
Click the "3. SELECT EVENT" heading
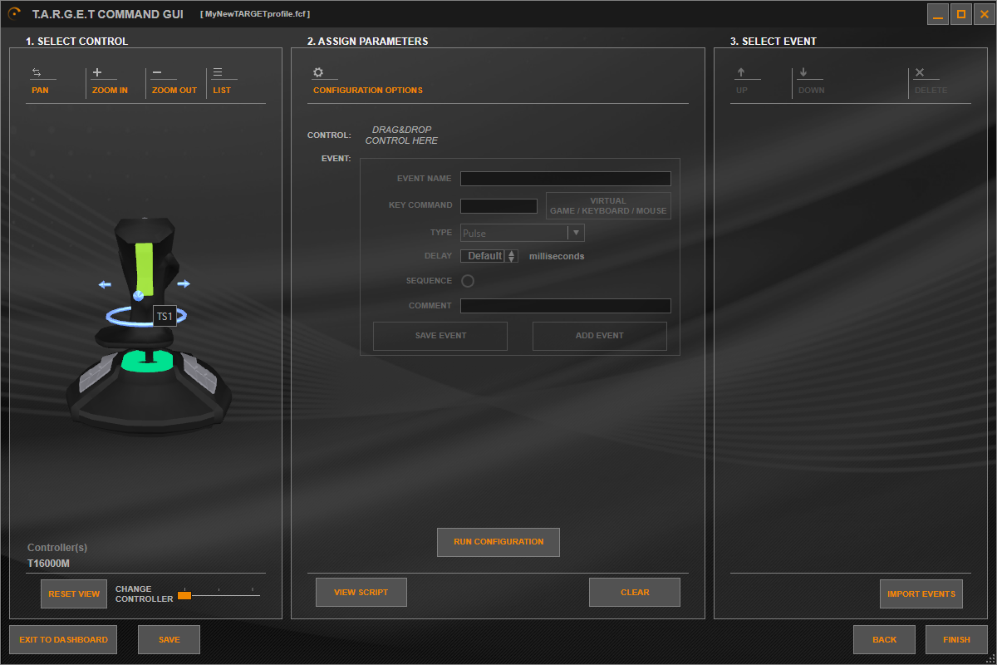click(774, 41)
